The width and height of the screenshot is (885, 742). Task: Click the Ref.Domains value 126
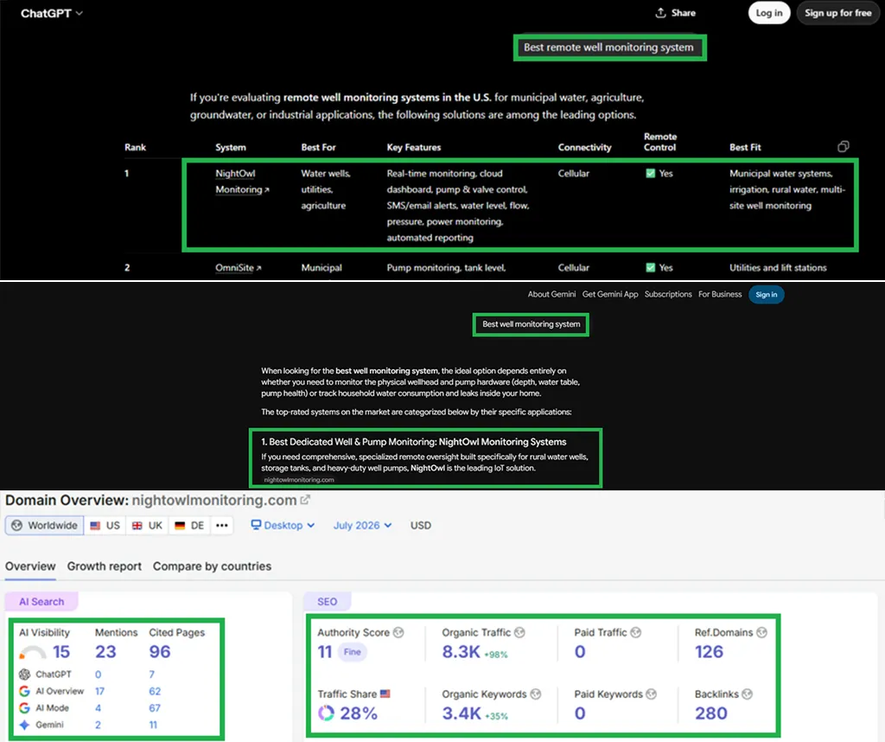click(x=709, y=652)
